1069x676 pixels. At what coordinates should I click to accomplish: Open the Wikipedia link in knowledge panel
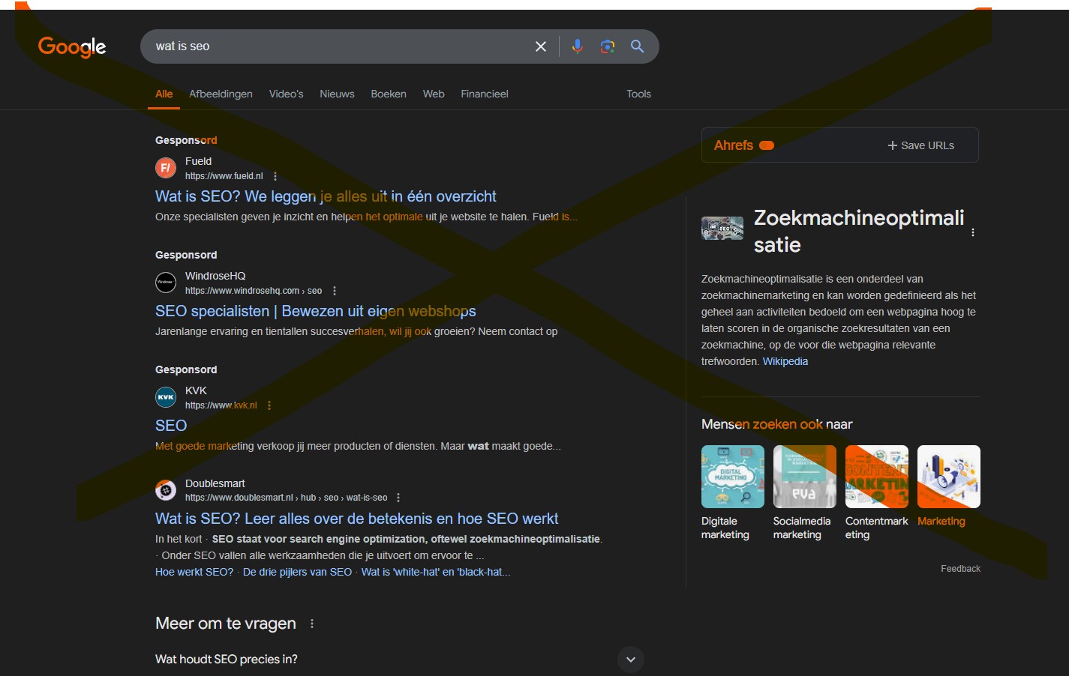tap(785, 361)
